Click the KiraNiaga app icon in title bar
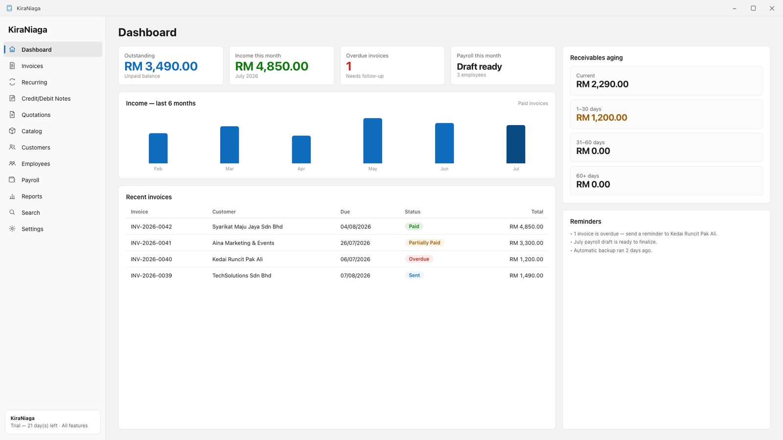The image size is (783, 440). (x=9, y=8)
